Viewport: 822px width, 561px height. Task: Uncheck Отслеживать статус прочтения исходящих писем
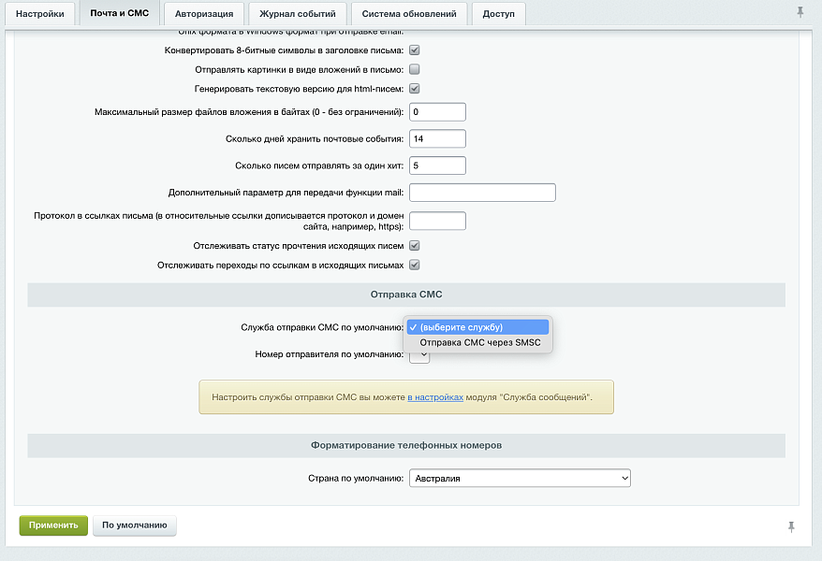[x=414, y=246]
